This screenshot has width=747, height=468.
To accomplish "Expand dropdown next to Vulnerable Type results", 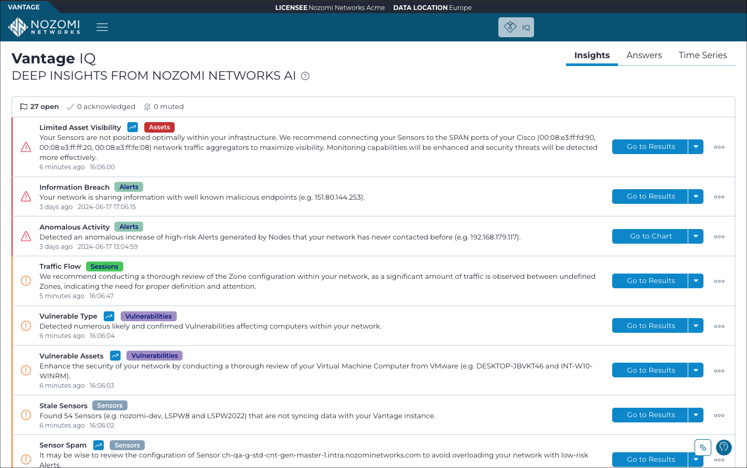I will coord(696,326).
